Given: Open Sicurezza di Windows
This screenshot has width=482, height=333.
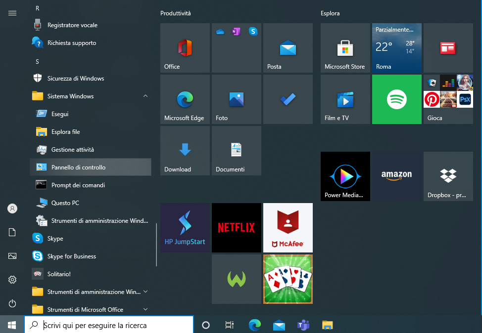Looking at the screenshot, I should (x=91, y=79).
